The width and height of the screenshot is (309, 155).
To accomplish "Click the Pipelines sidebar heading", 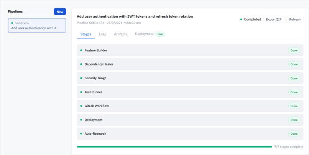I will tap(15, 11).
